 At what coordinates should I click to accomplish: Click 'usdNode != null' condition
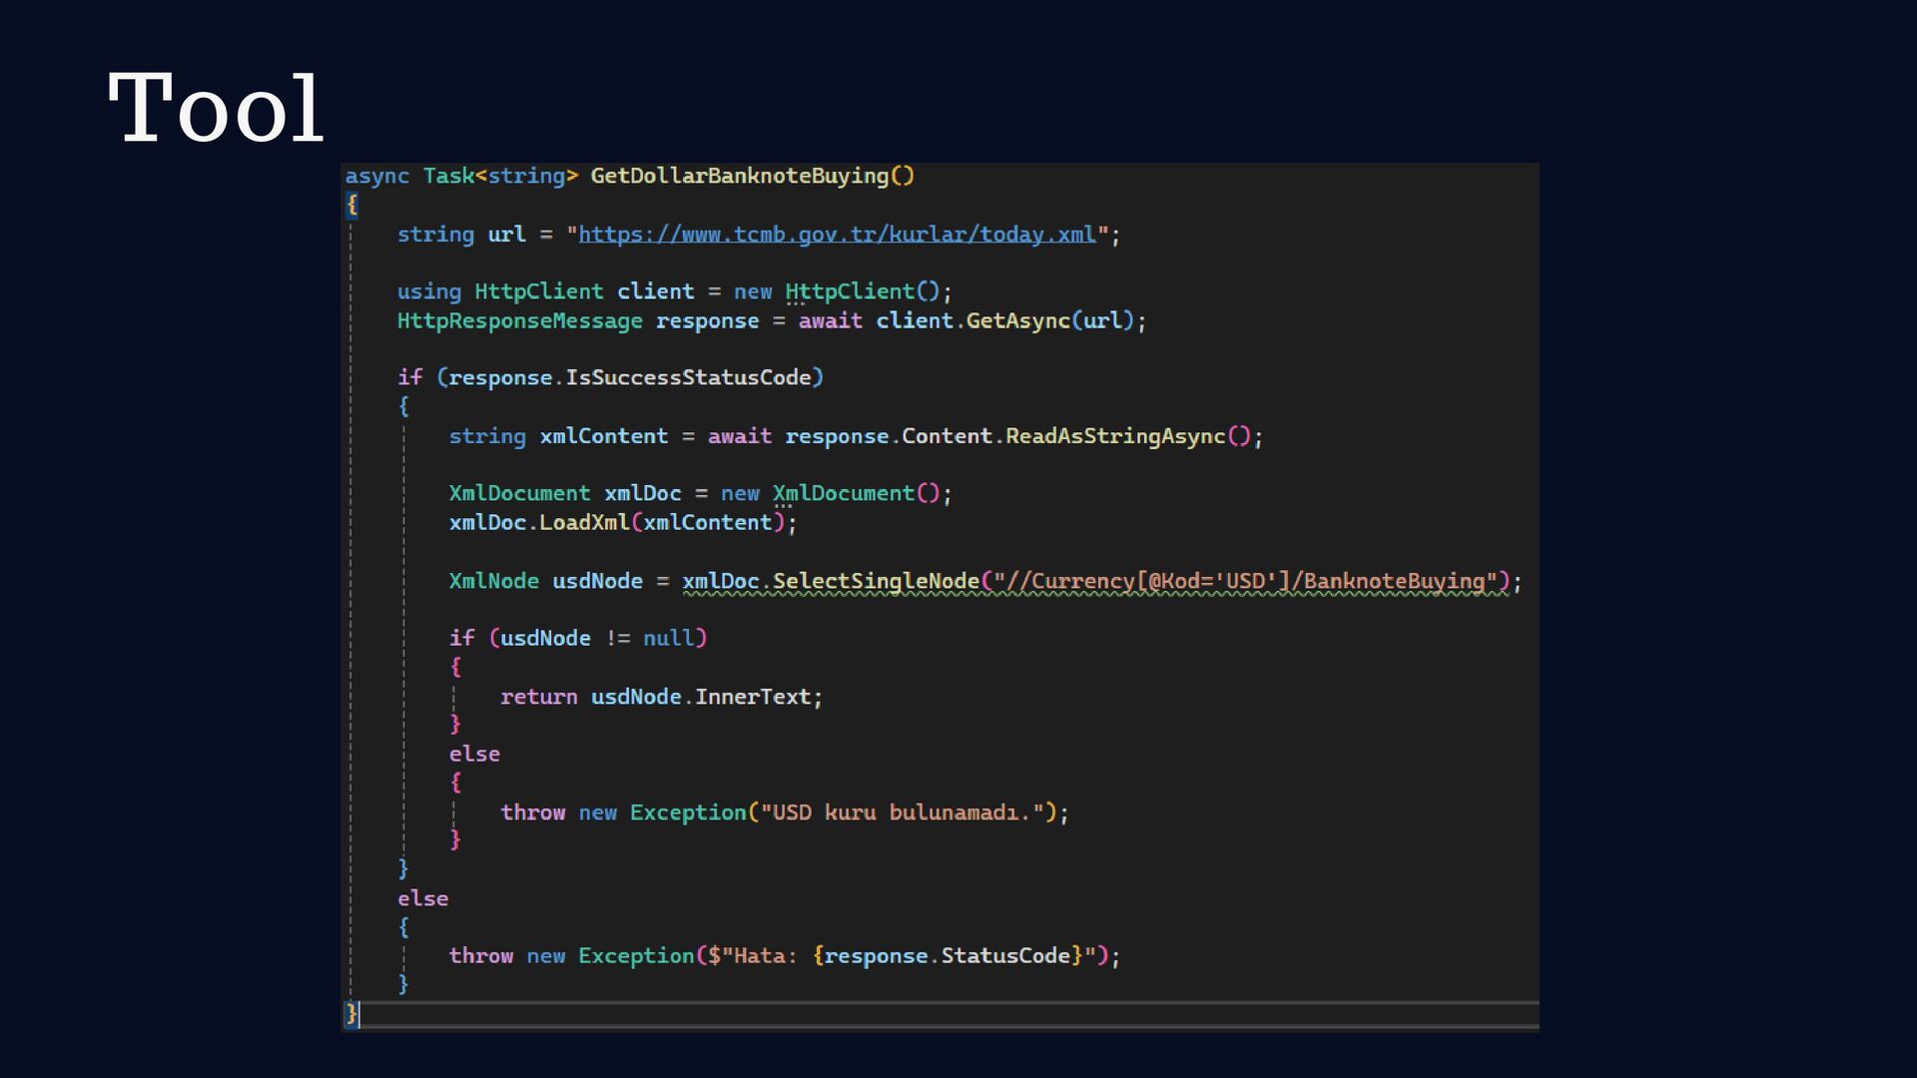(x=597, y=638)
